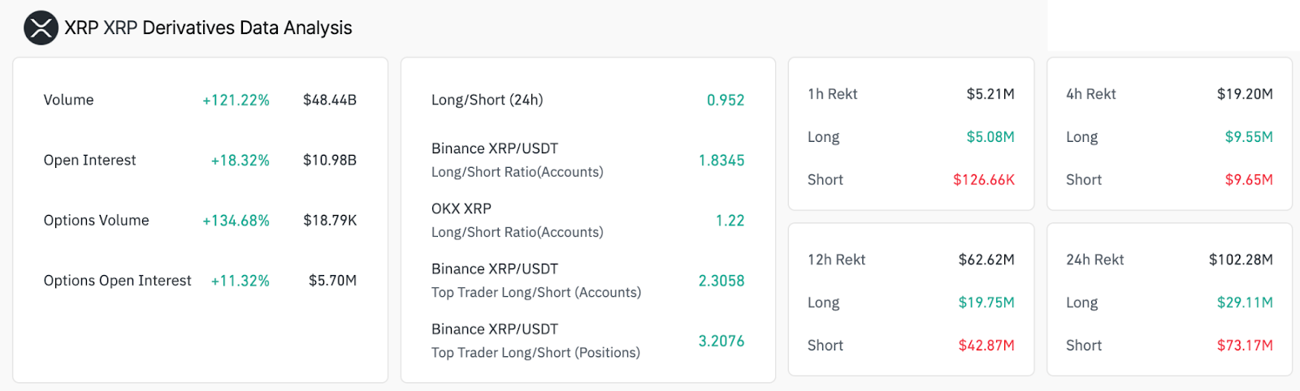Click the 4h Rekt Long value $9.55M
Image resolution: width=1300 pixels, height=391 pixels.
[x=1248, y=137]
